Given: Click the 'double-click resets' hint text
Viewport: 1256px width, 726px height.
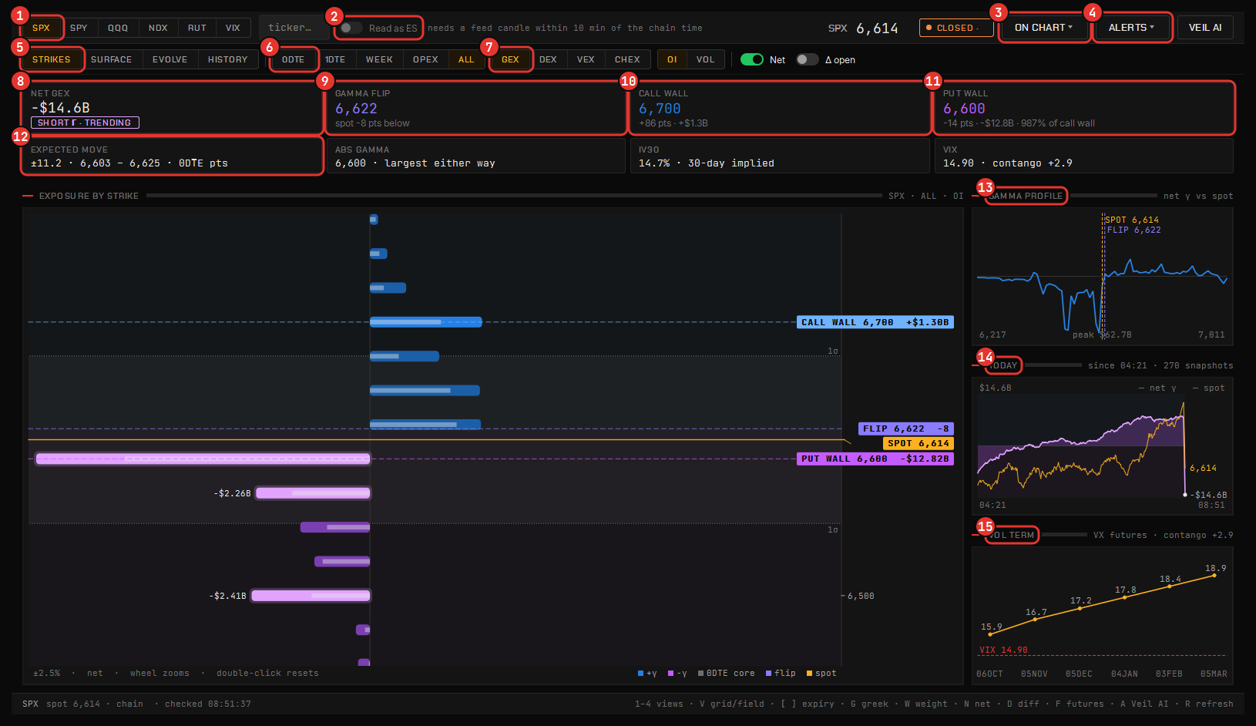Looking at the screenshot, I should [267, 673].
